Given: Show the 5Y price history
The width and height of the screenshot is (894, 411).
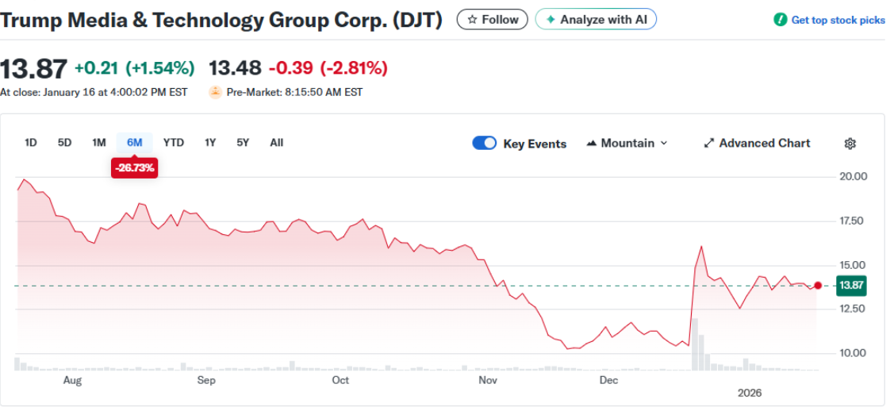Looking at the screenshot, I should pos(243,143).
